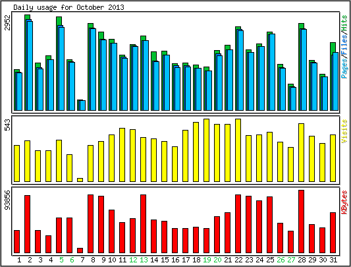Viewport: 351px width, 267px height.
Task: Select the yellow visits bar for day 19
Action: (206, 150)
